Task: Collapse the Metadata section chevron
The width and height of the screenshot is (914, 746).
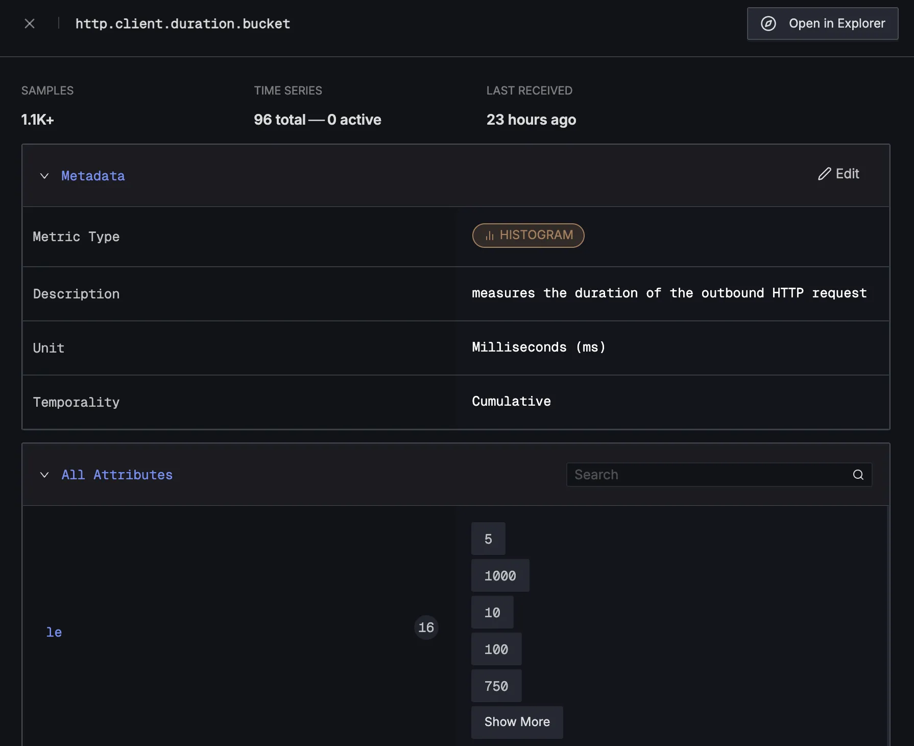Action: (x=44, y=176)
